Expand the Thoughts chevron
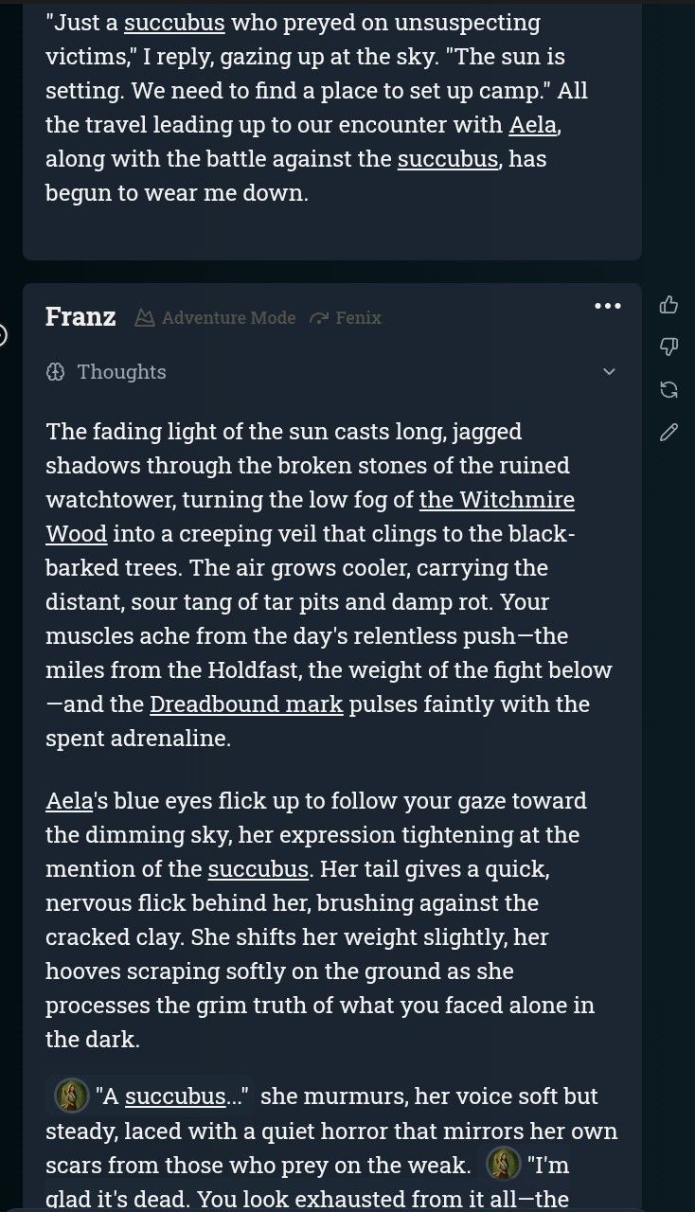The width and height of the screenshot is (695, 1212). [609, 372]
